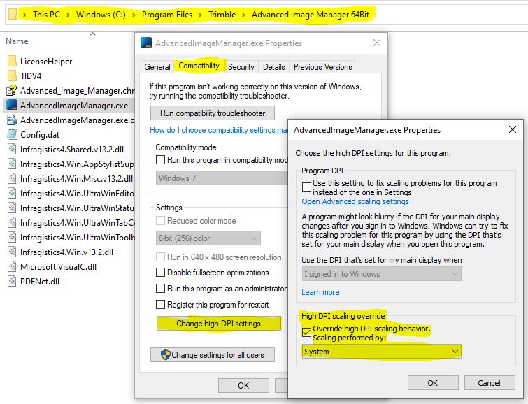The width and height of the screenshot is (528, 404).
Task: Enable the Program DPI scaling fix checkbox
Action: pyautogui.click(x=306, y=187)
